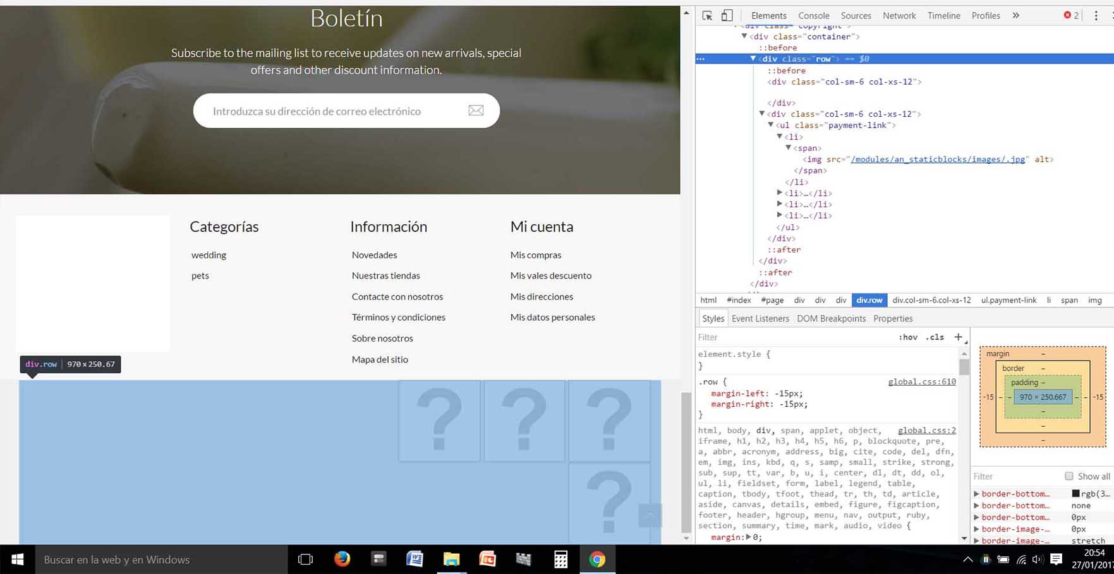Collapse the ul payment-link node

[x=771, y=125]
